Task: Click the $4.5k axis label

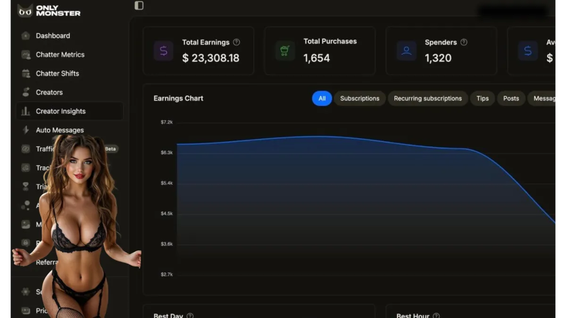Action: 167,213
